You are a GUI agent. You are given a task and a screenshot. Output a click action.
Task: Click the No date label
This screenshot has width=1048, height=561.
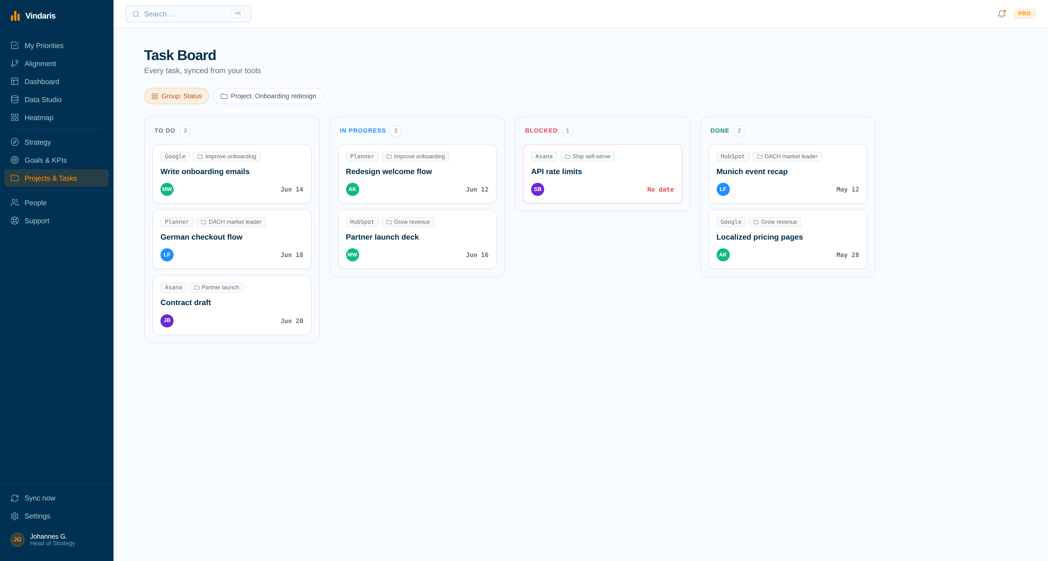pos(660,189)
